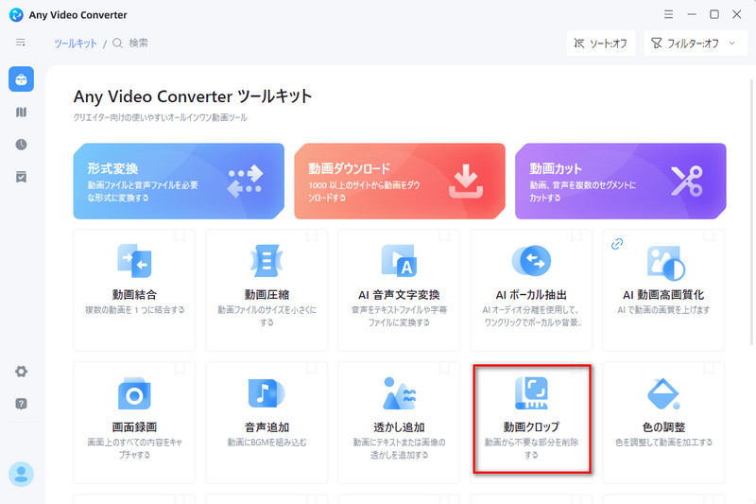Open the AI ボーカル抽出 tool
The image size is (756, 504).
(x=531, y=290)
